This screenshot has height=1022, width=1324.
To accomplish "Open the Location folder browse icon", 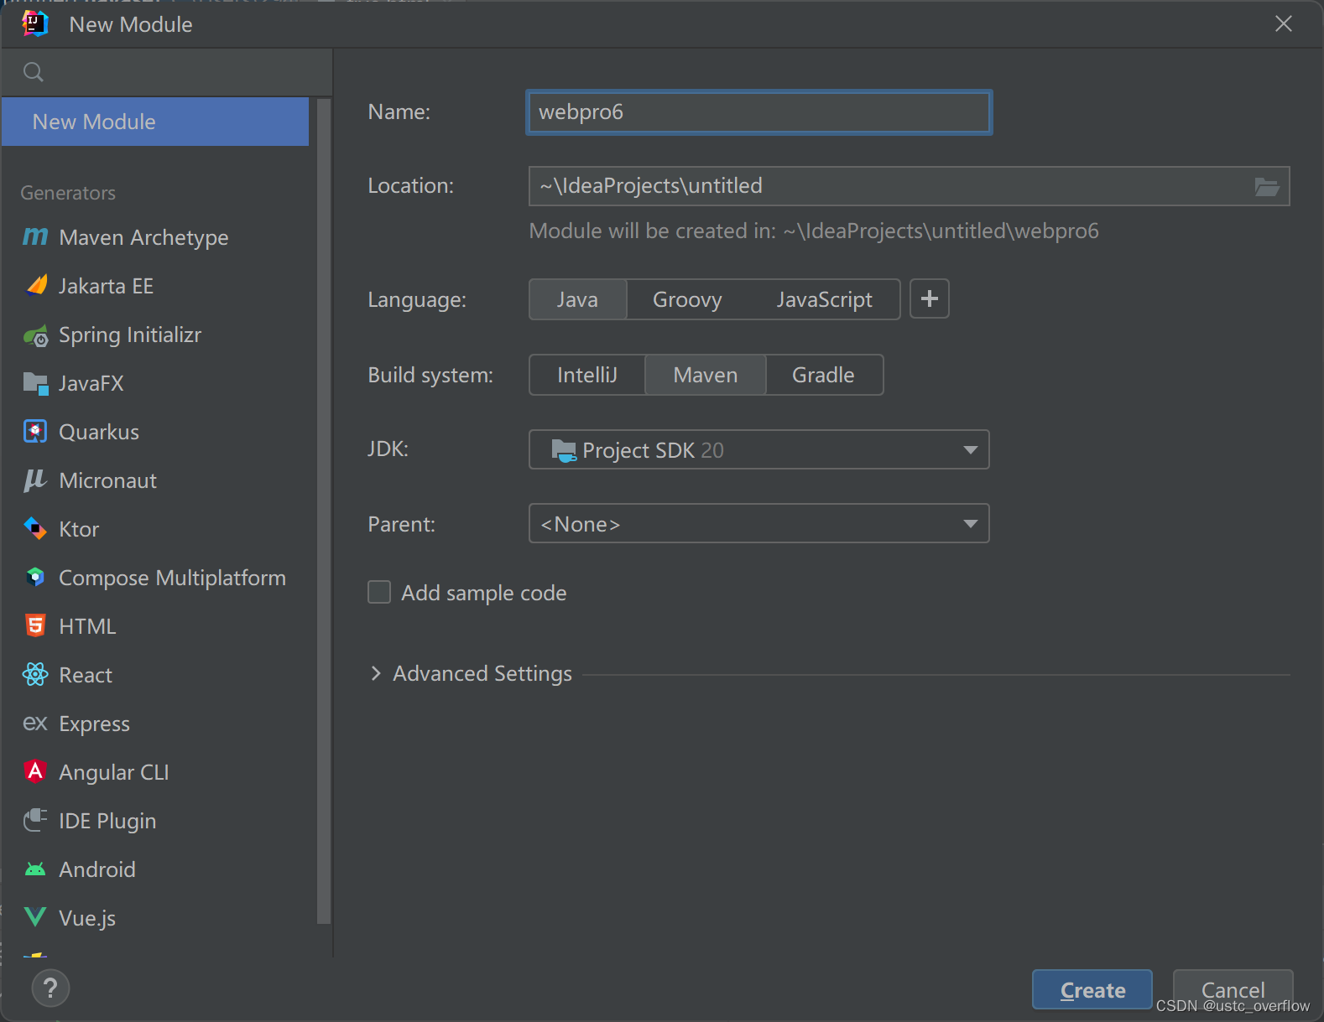I will 1266,186.
